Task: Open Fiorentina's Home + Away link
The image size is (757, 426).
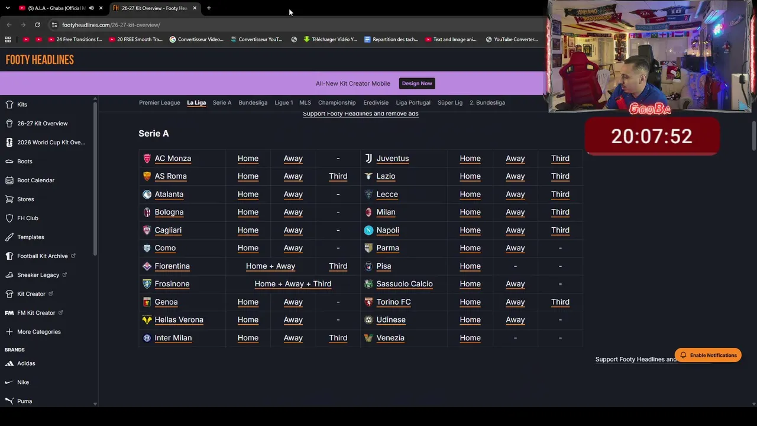Action: coord(270,266)
